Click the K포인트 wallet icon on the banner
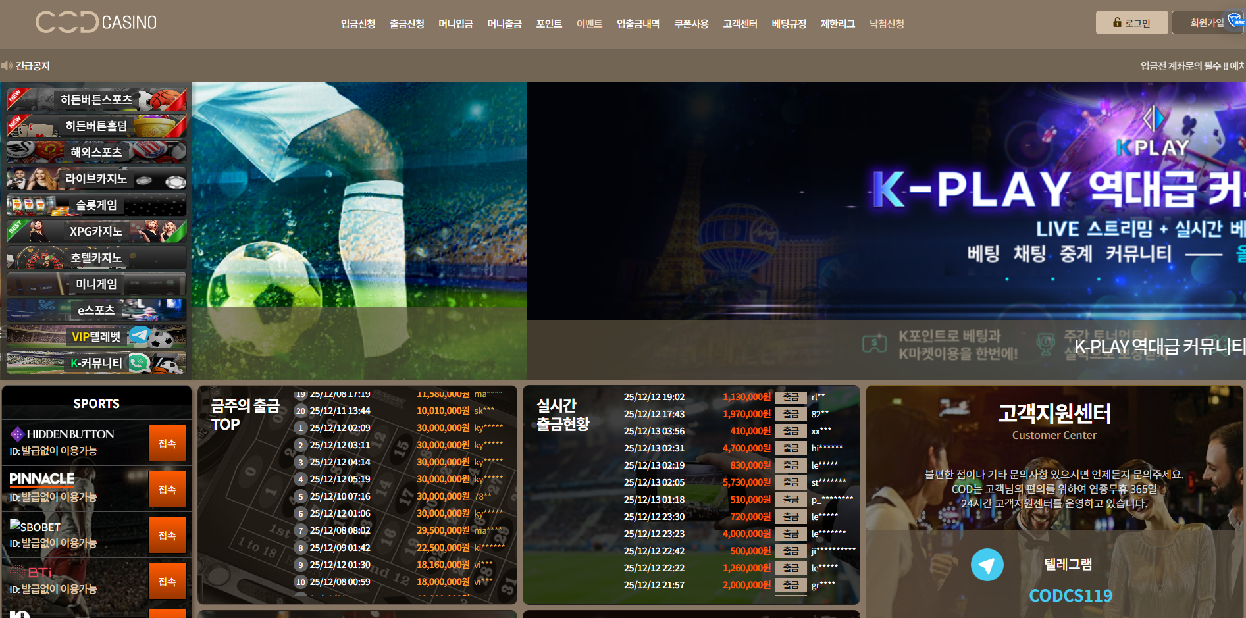Viewport: 1246px width, 618px height. pyautogui.click(x=874, y=343)
